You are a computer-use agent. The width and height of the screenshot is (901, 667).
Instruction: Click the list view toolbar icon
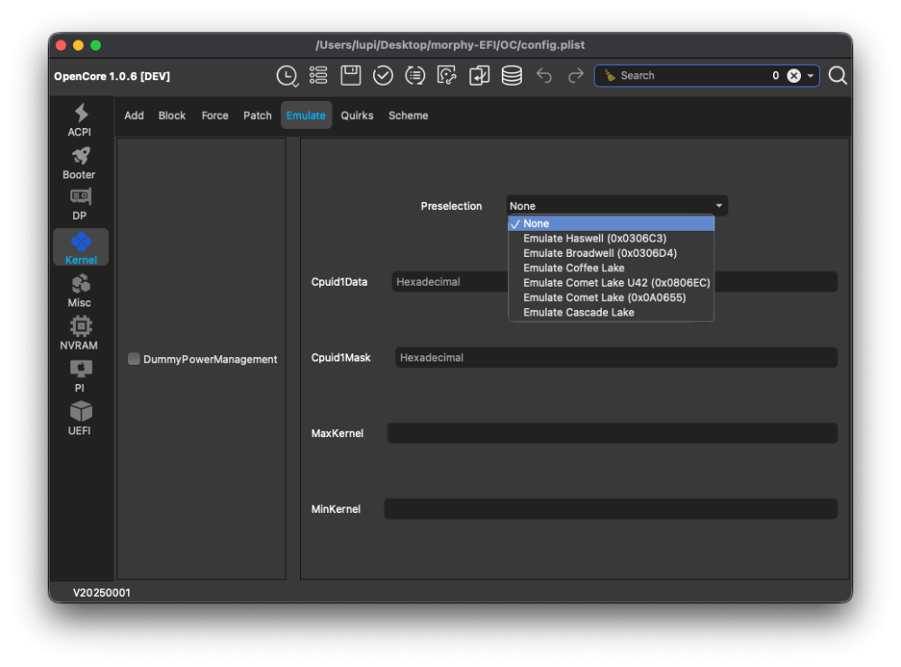click(x=318, y=76)
